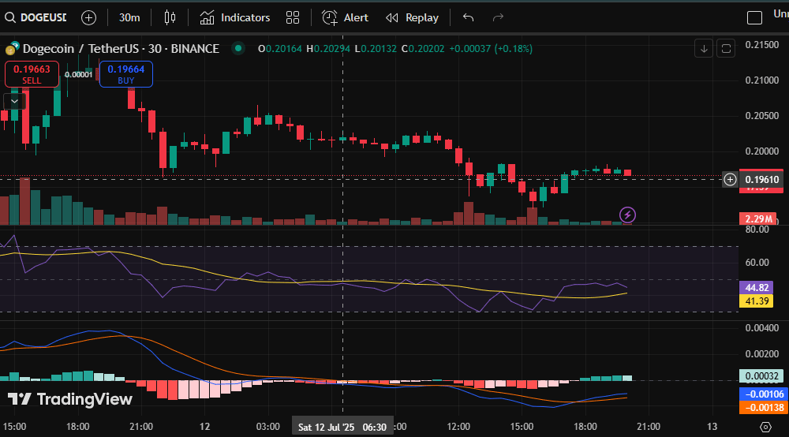Click the purple lightning bolt icon

627,215
